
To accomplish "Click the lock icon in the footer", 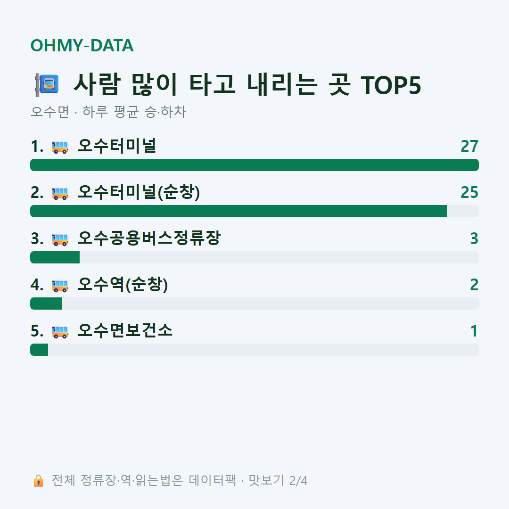I will (x=38, y=481).
